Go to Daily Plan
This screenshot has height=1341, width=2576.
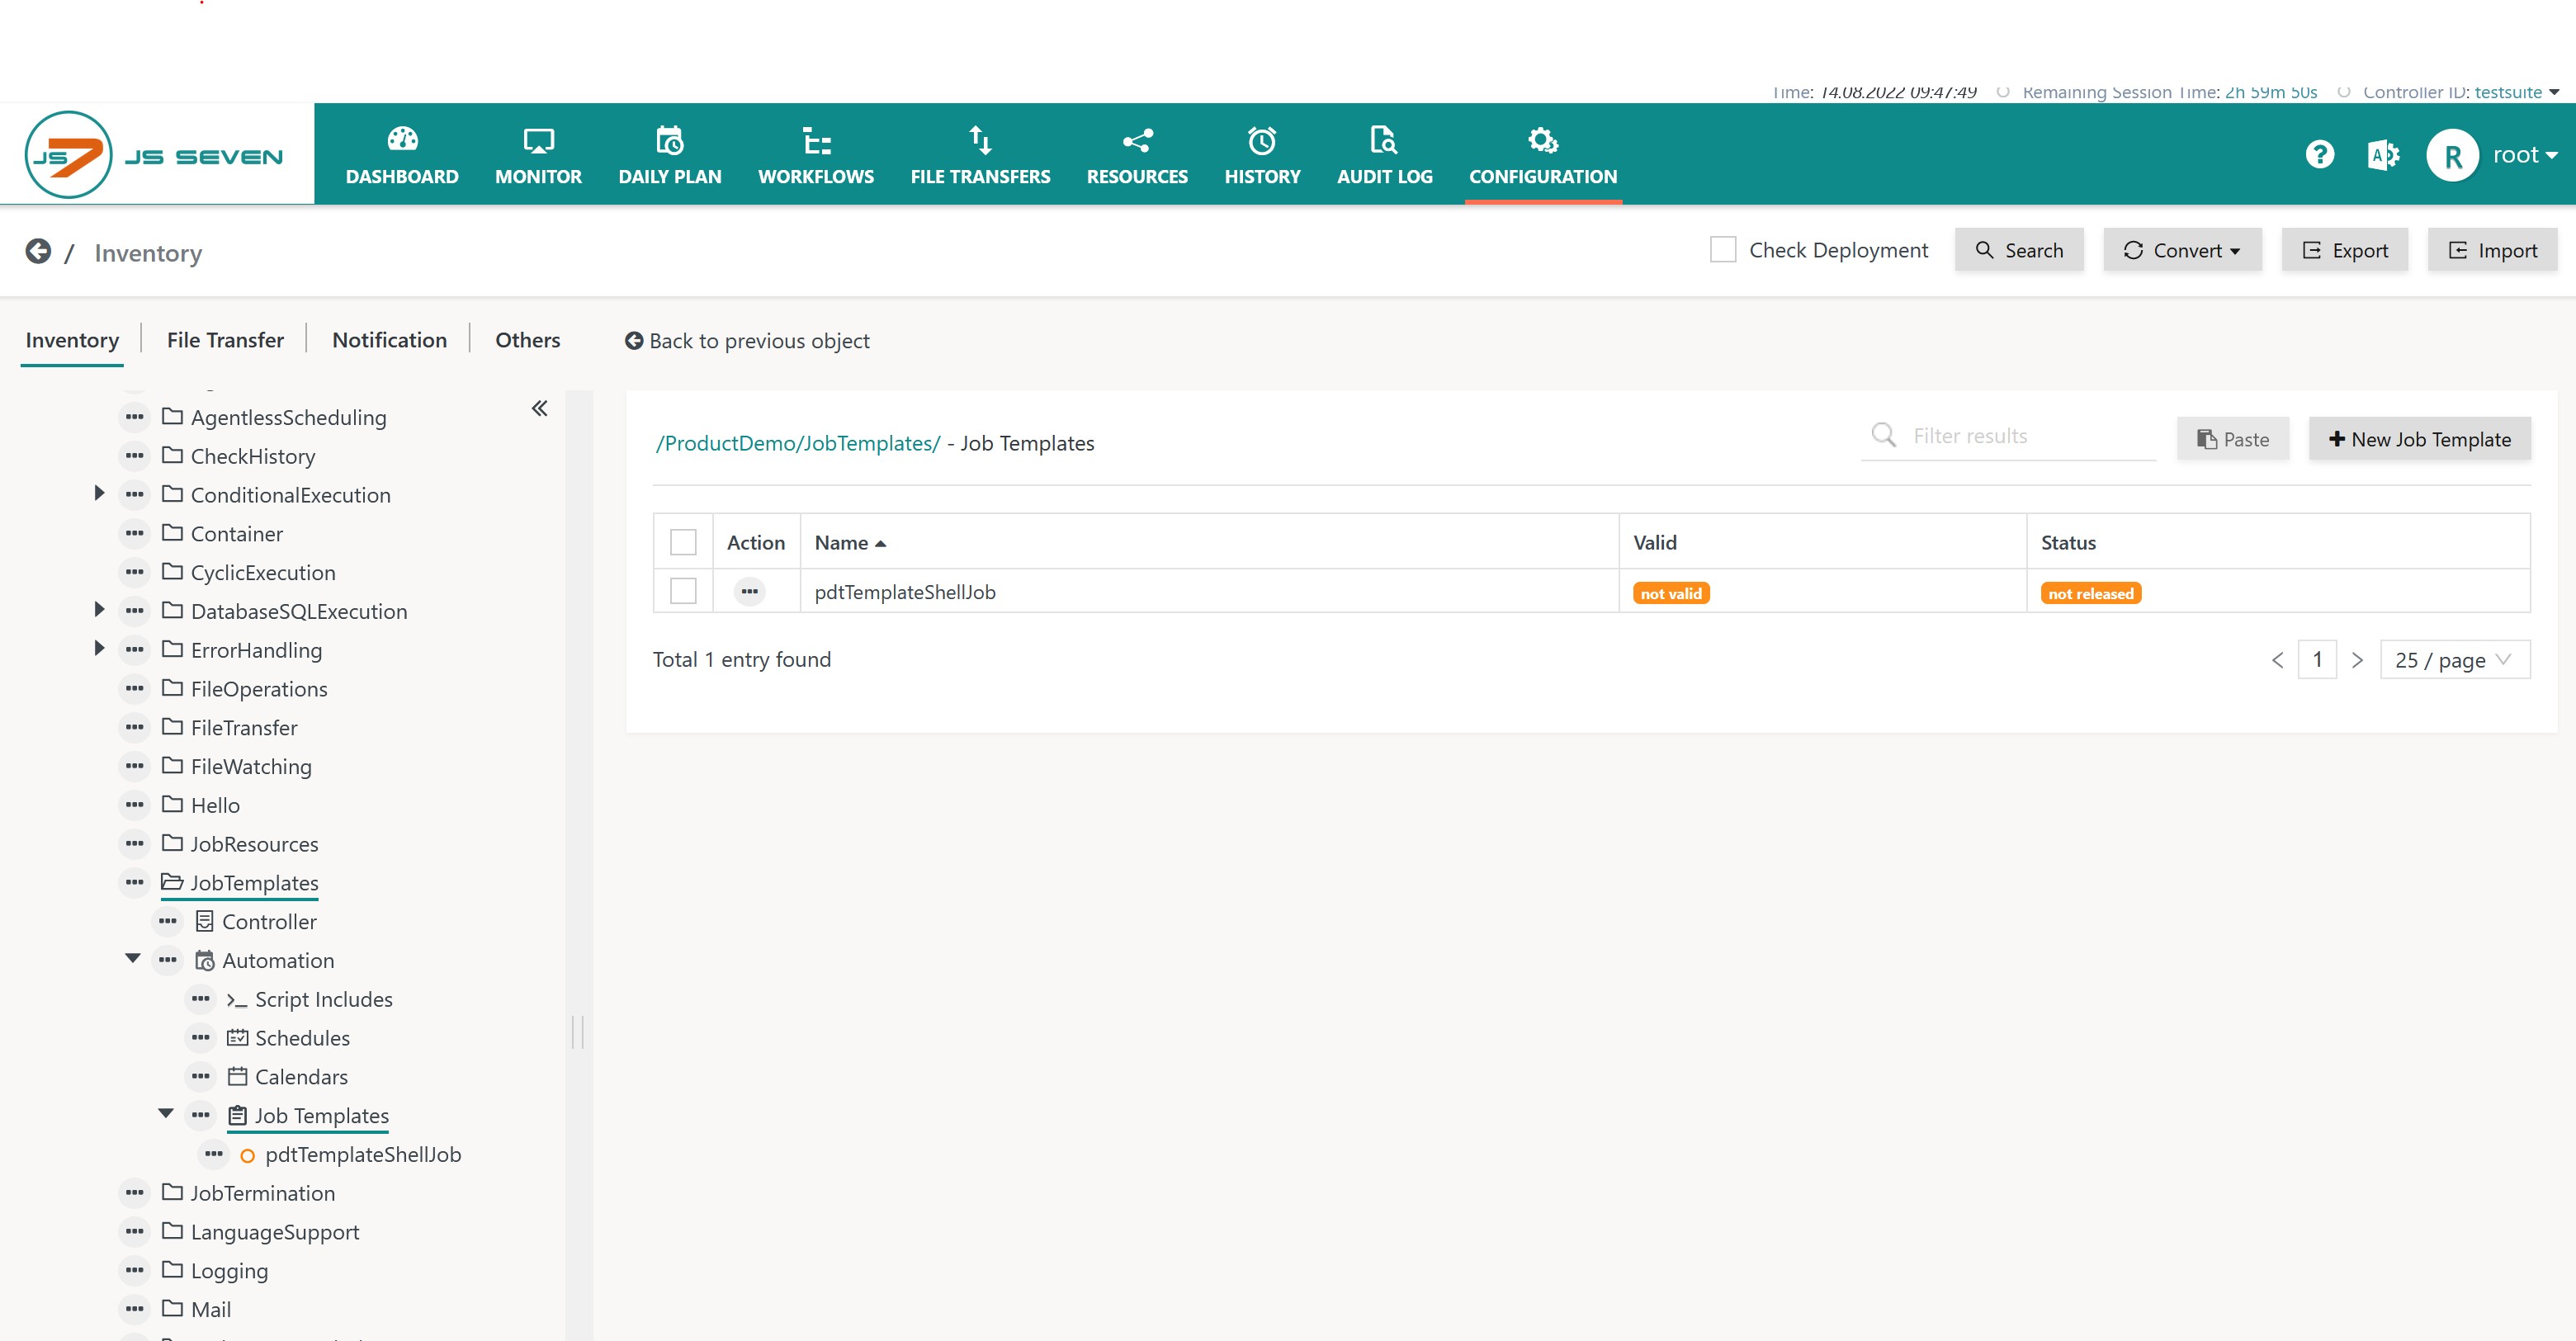click(669, 155)
